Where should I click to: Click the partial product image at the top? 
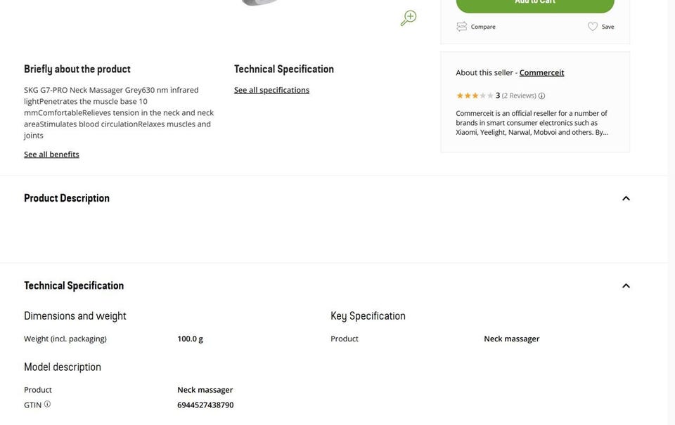(x=259, y=3)
